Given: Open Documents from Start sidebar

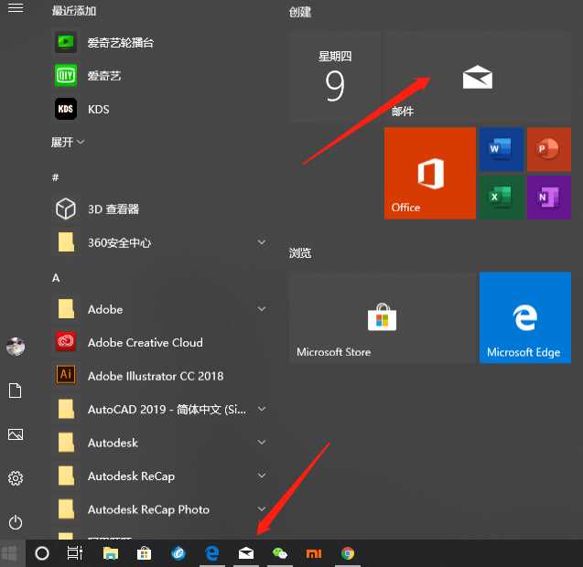Looking at the screenshot, I should (16, 390).
